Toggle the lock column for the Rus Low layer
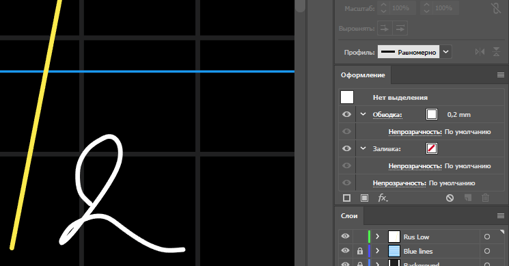 click(x=359, y=237)
